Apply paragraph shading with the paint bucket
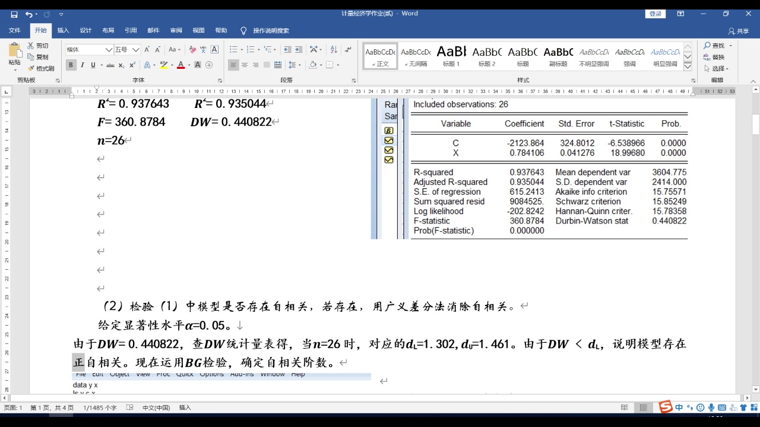The width and height of the screenshot is (760, 427). 314,65
